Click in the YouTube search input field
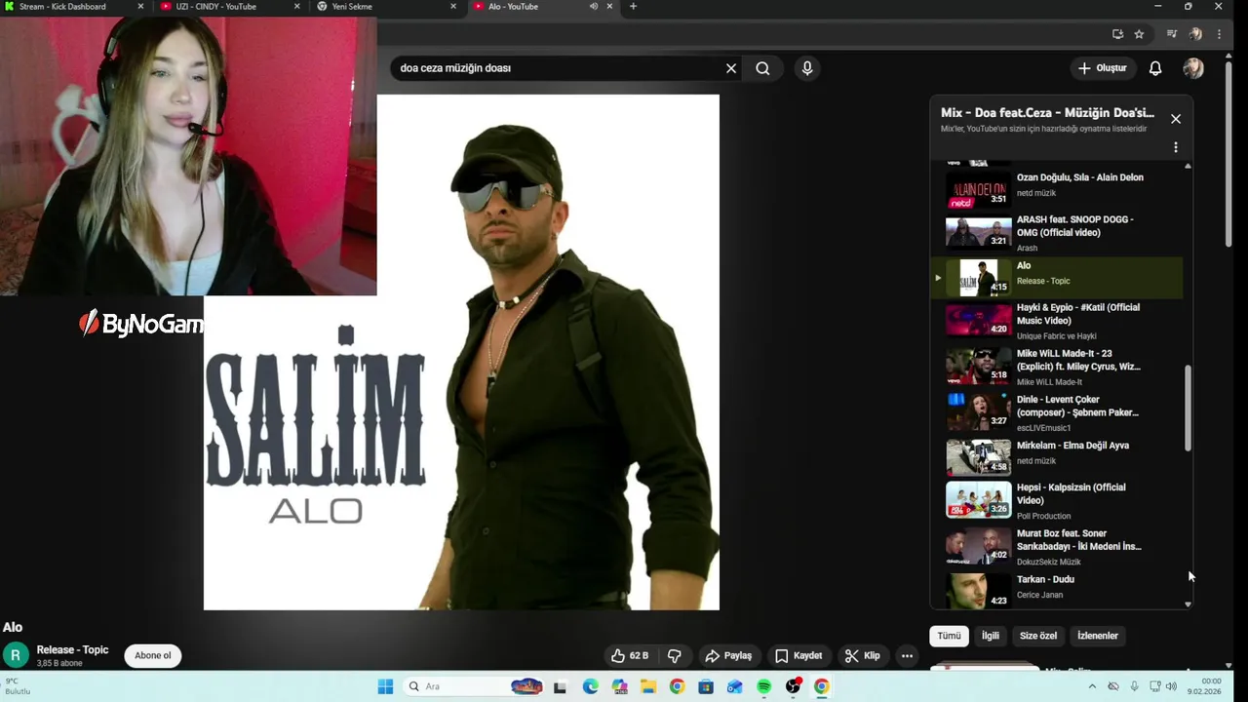The image size is (1248, 702). [556, 68]
